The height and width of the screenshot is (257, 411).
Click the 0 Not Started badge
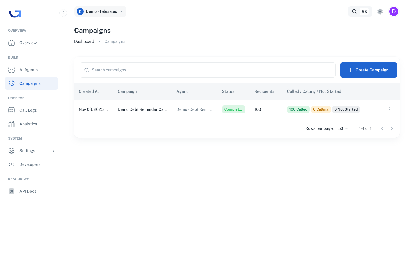pos(346,109)
